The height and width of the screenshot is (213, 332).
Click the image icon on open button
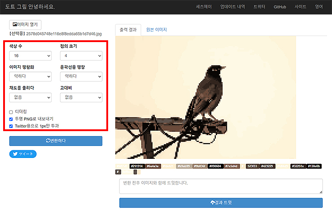[x=15, y=25]
